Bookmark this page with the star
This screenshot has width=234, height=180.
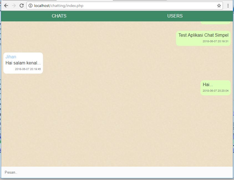[x=219, y=6]
